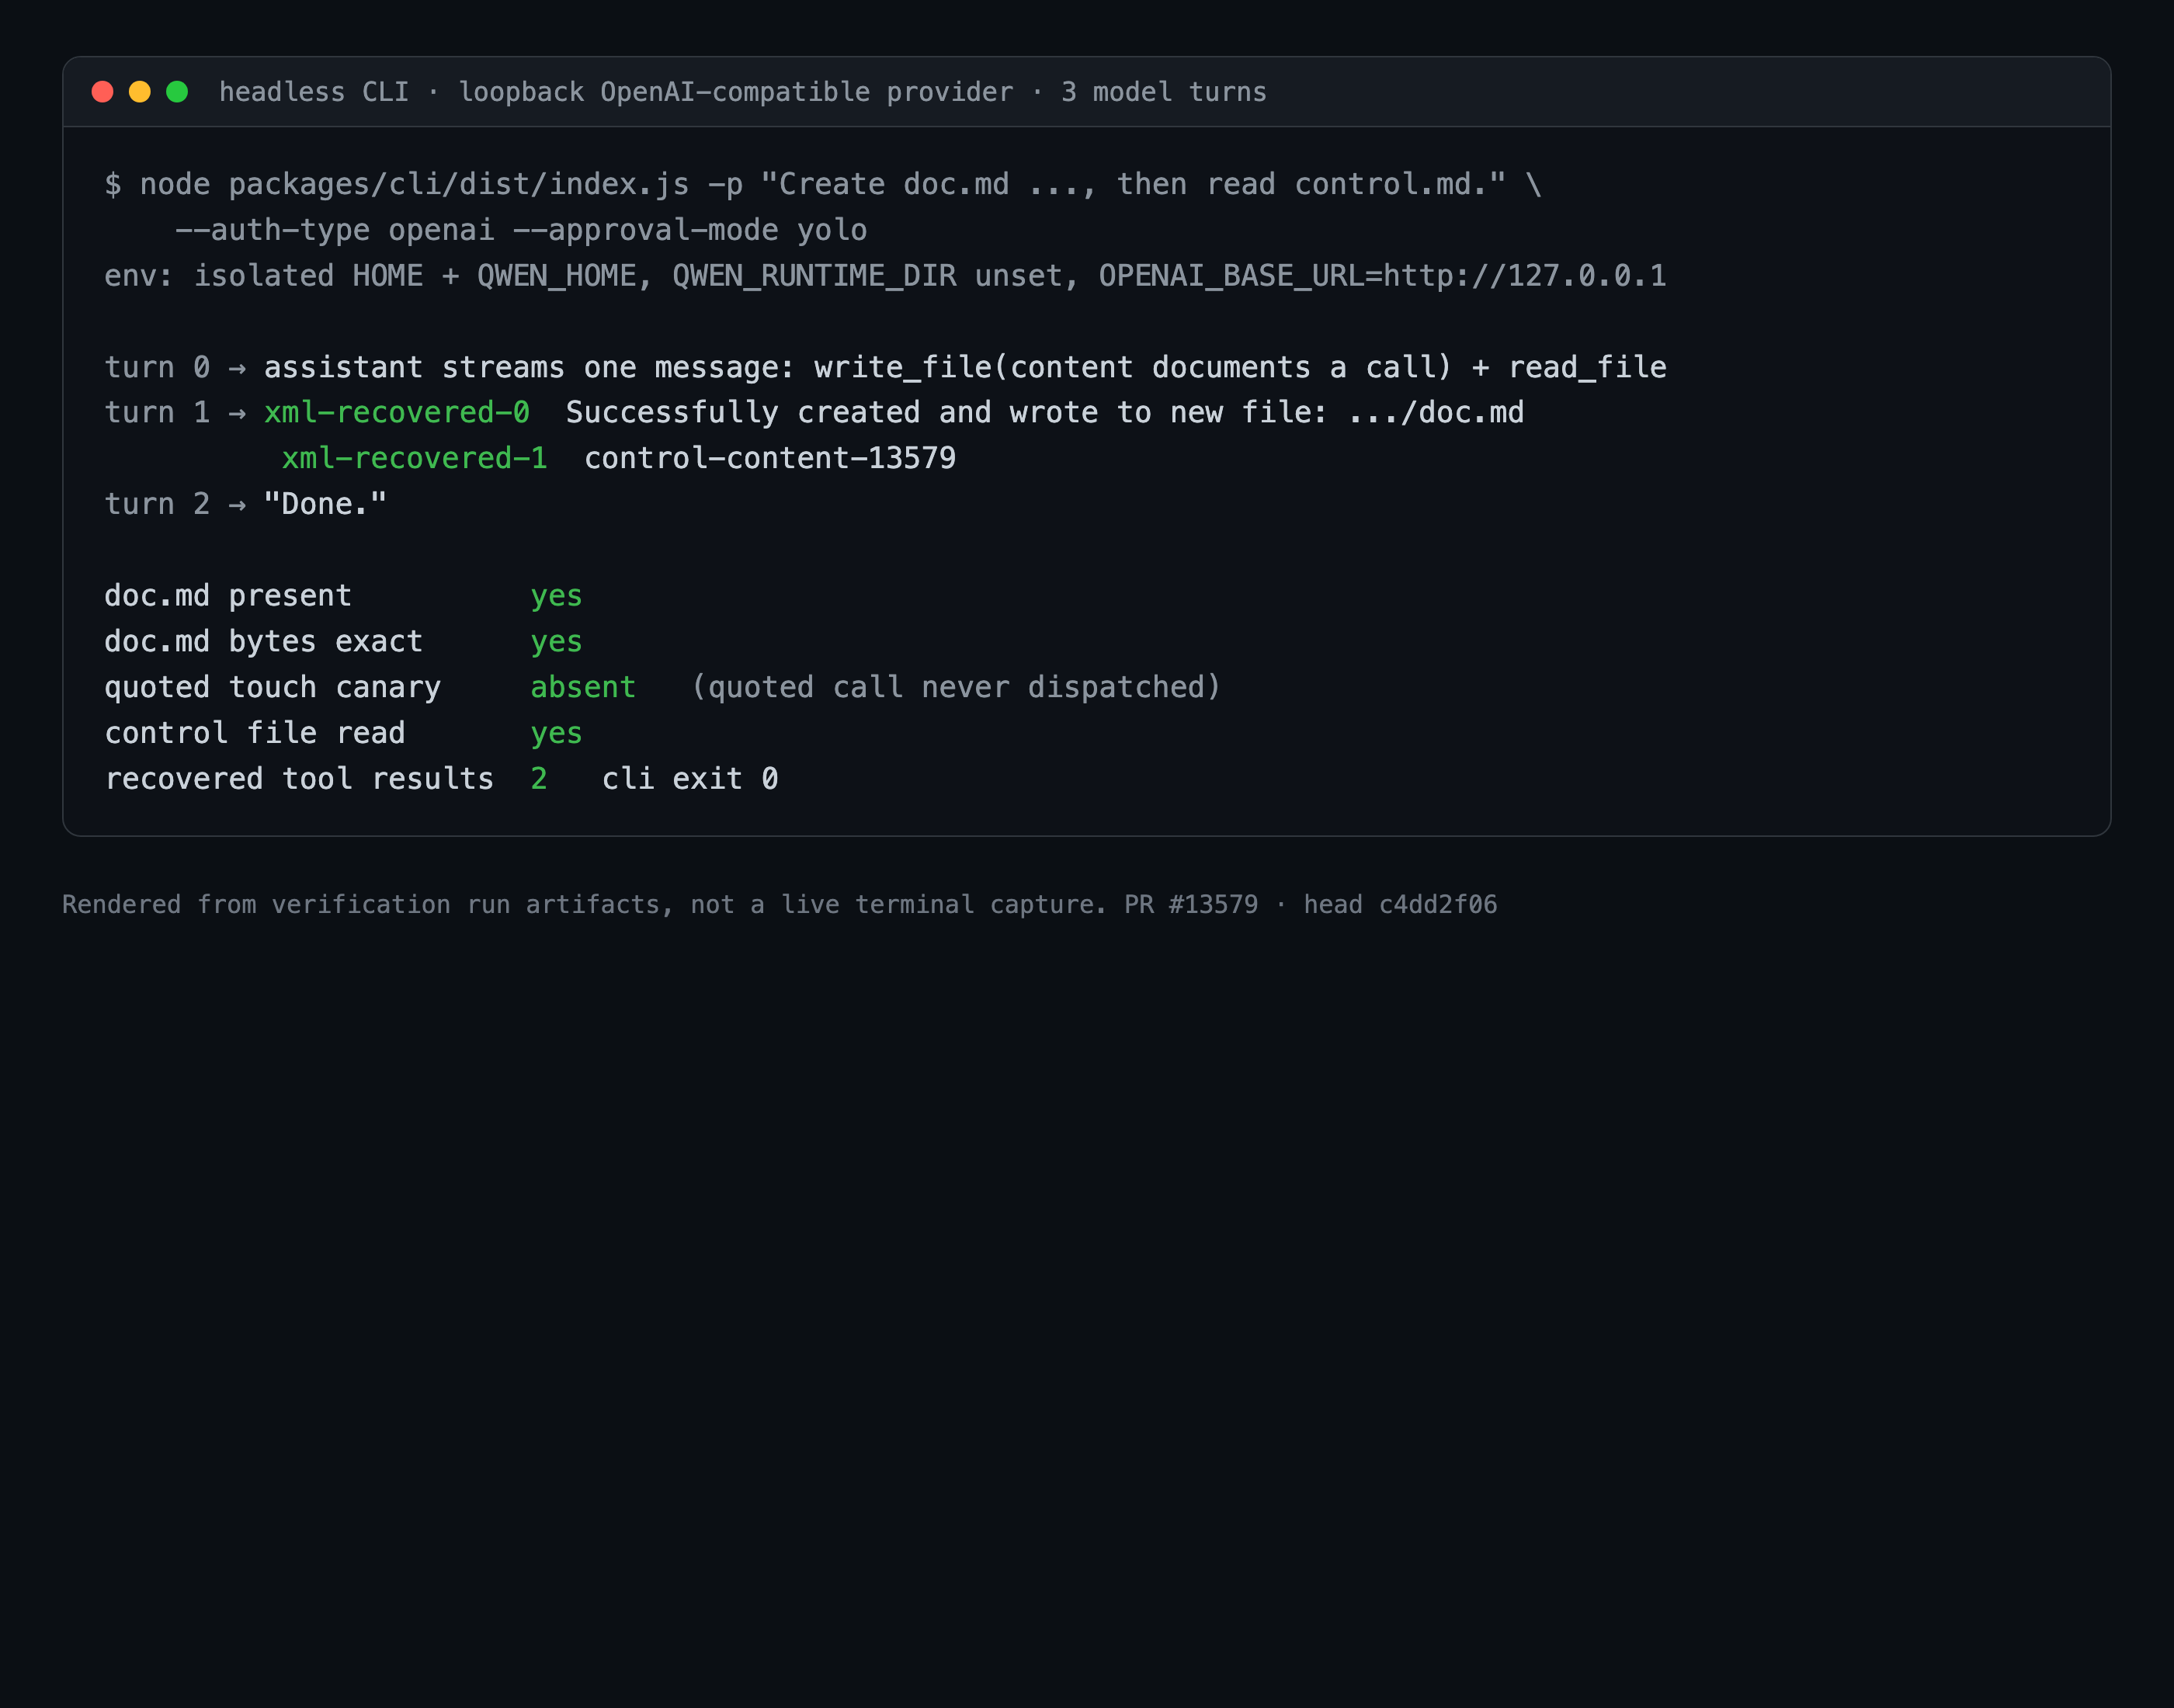Click the 'control file read' label
The image size is (2174, 1708).
pos(255,733)
